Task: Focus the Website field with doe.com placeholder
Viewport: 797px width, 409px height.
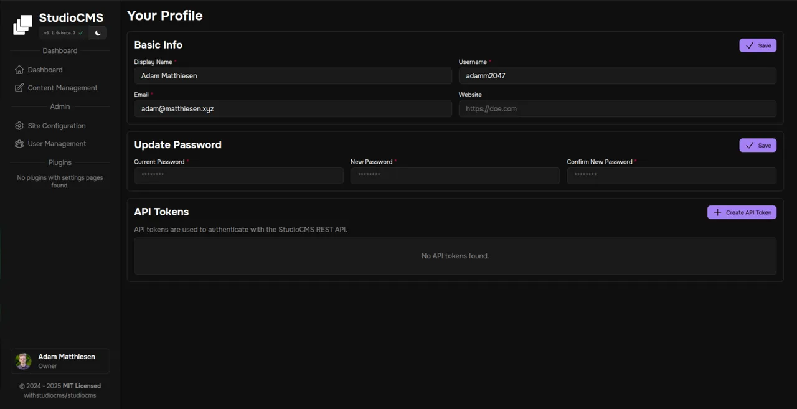Action: coord(618,108)
